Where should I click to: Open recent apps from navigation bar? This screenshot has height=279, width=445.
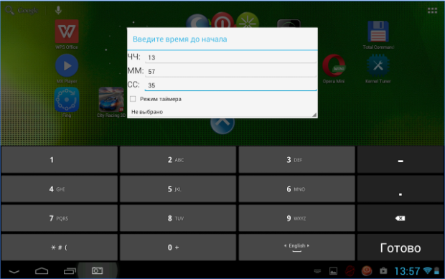point(70,271)
